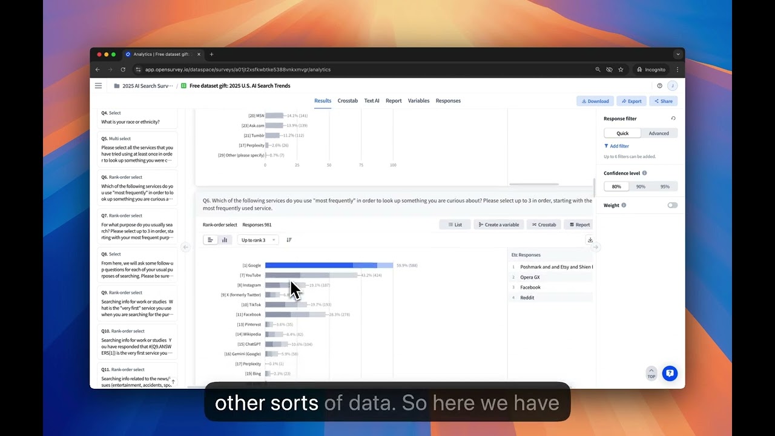Toggle the Weight switch
The image size is (775, 436).
coord(672,205)
